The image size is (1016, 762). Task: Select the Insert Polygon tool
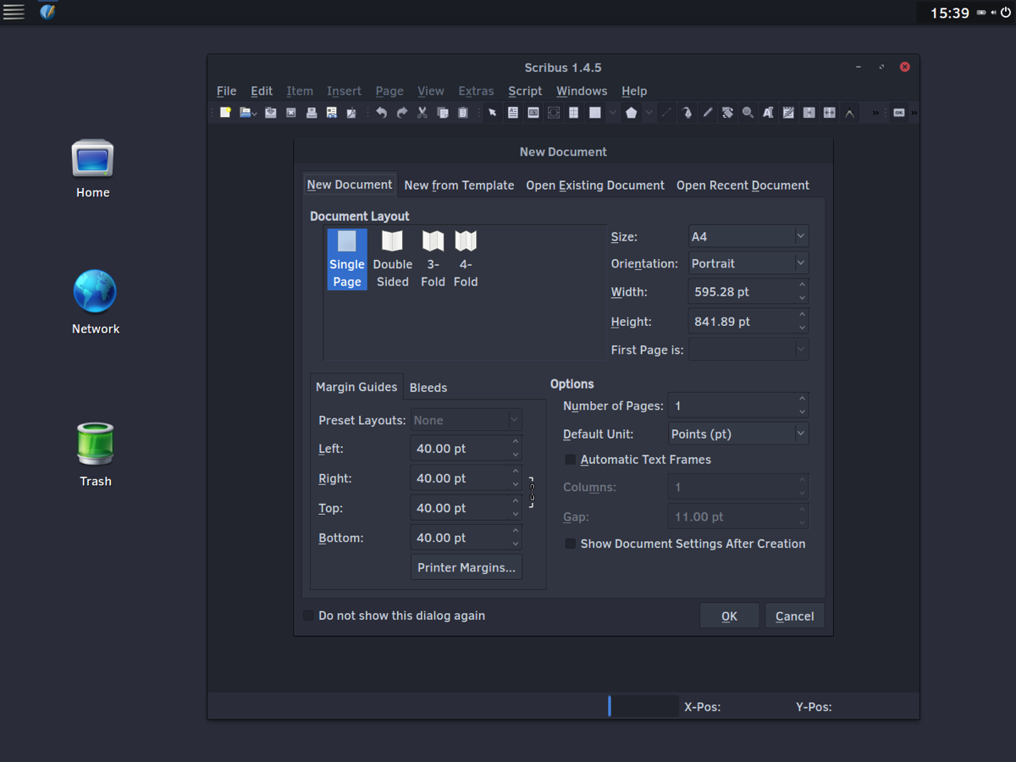click(x=631, y=113)
